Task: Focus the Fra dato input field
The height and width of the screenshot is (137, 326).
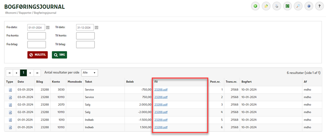Action: click(36, 27)
